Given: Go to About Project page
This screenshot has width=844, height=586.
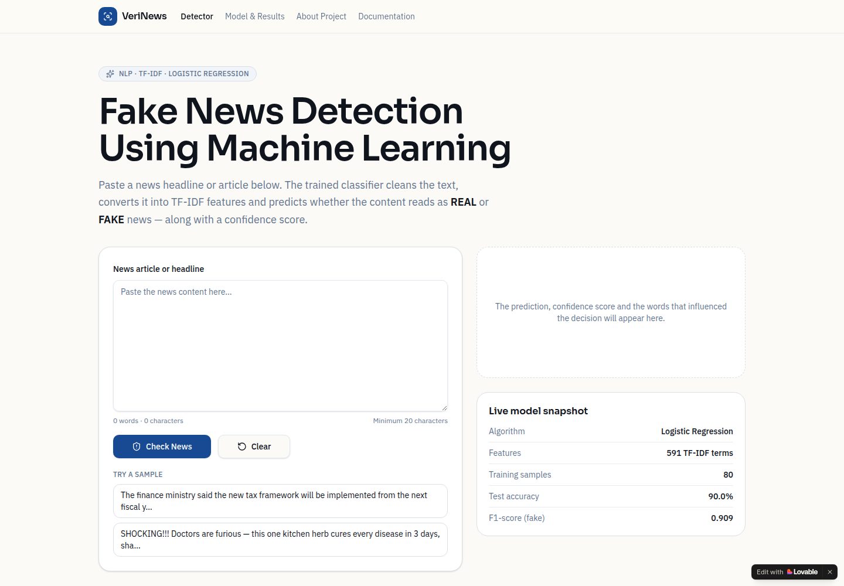Looking at the screenshot, I should (x=321, y=16).
